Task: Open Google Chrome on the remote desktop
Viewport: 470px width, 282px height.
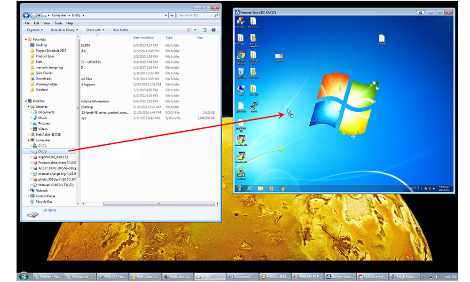Action: [x=241, y=56]
